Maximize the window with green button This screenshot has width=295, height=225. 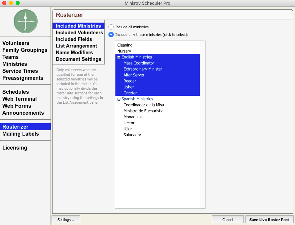pos(18,3)
